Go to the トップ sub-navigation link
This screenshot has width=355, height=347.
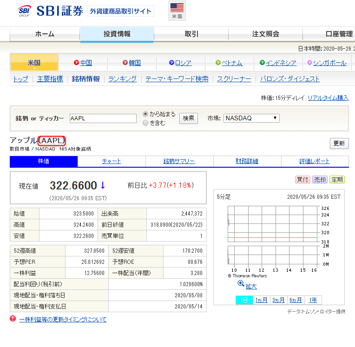click(x=20, y=79)
